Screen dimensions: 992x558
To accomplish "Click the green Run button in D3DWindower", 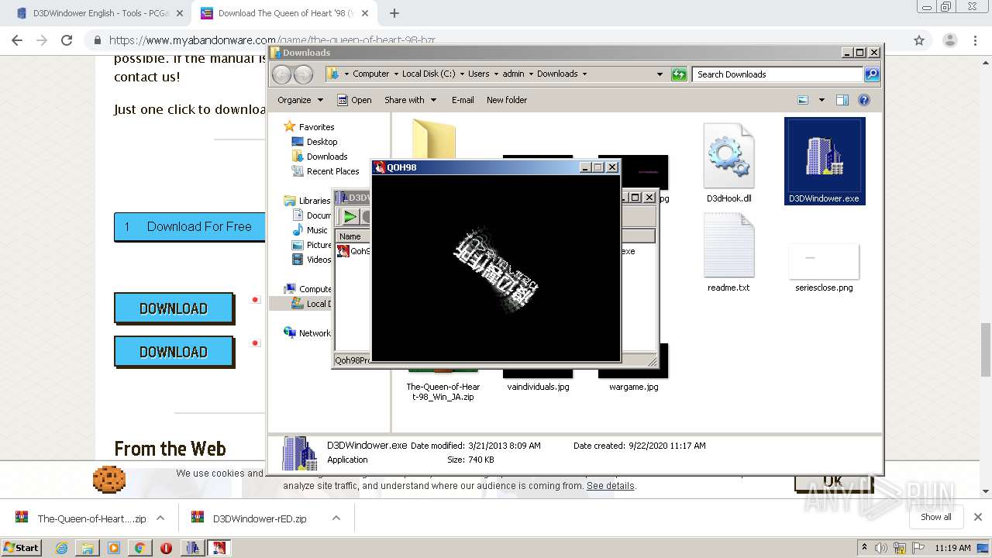I will (x=350, y=217).
